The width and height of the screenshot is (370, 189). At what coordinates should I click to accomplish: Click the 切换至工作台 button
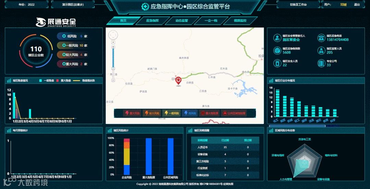298,4
